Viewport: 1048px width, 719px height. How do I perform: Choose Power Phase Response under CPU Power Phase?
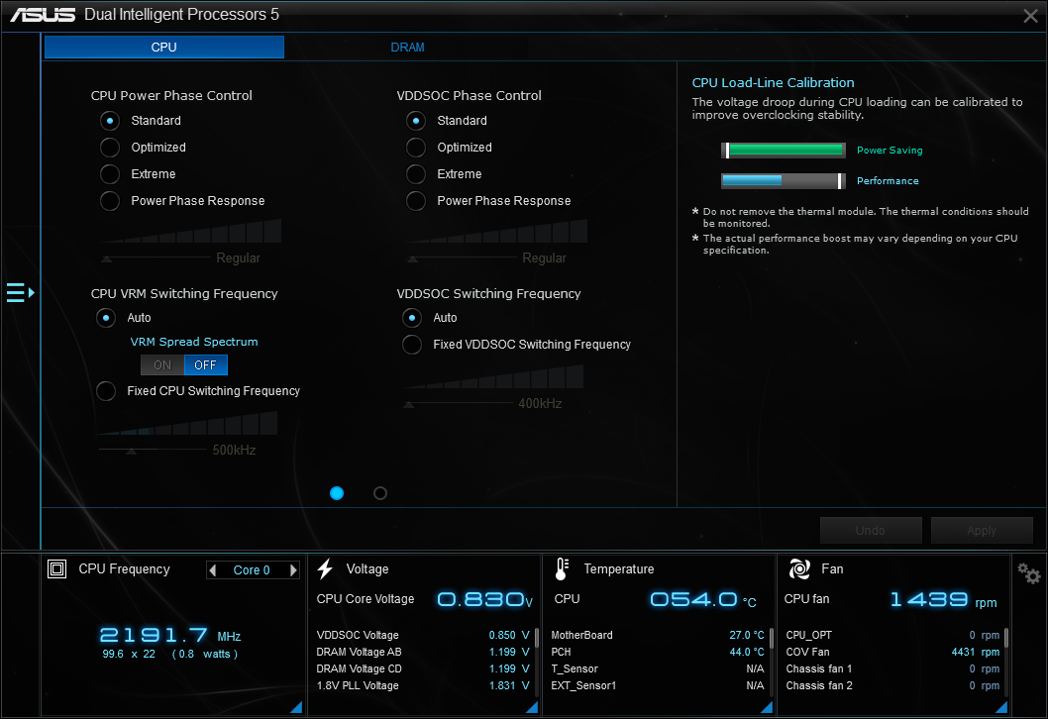click(x=110, y=201)
